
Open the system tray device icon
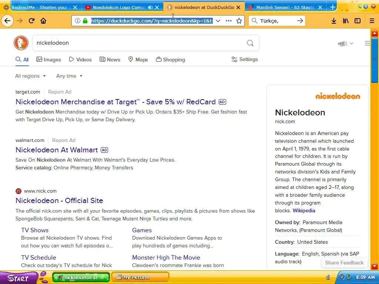[328, 277]
